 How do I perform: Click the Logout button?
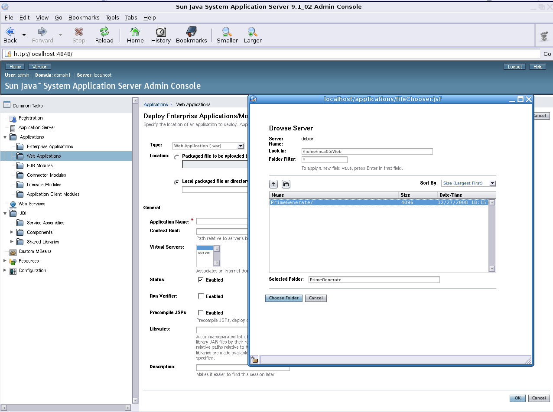coord(515,67)
